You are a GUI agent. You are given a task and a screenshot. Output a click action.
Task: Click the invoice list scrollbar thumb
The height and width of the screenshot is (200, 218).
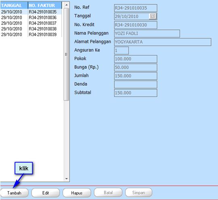(67, 54)
